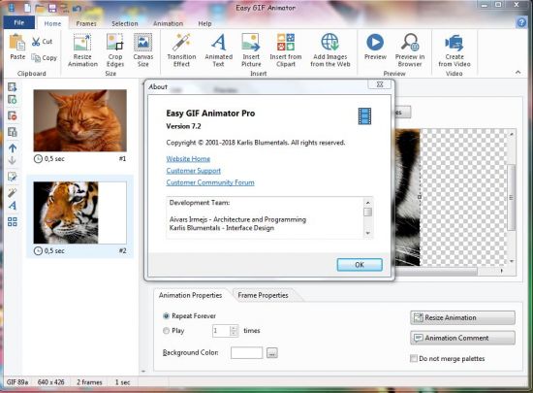Move frame up with blue arrow

click(x=13, y=148)
